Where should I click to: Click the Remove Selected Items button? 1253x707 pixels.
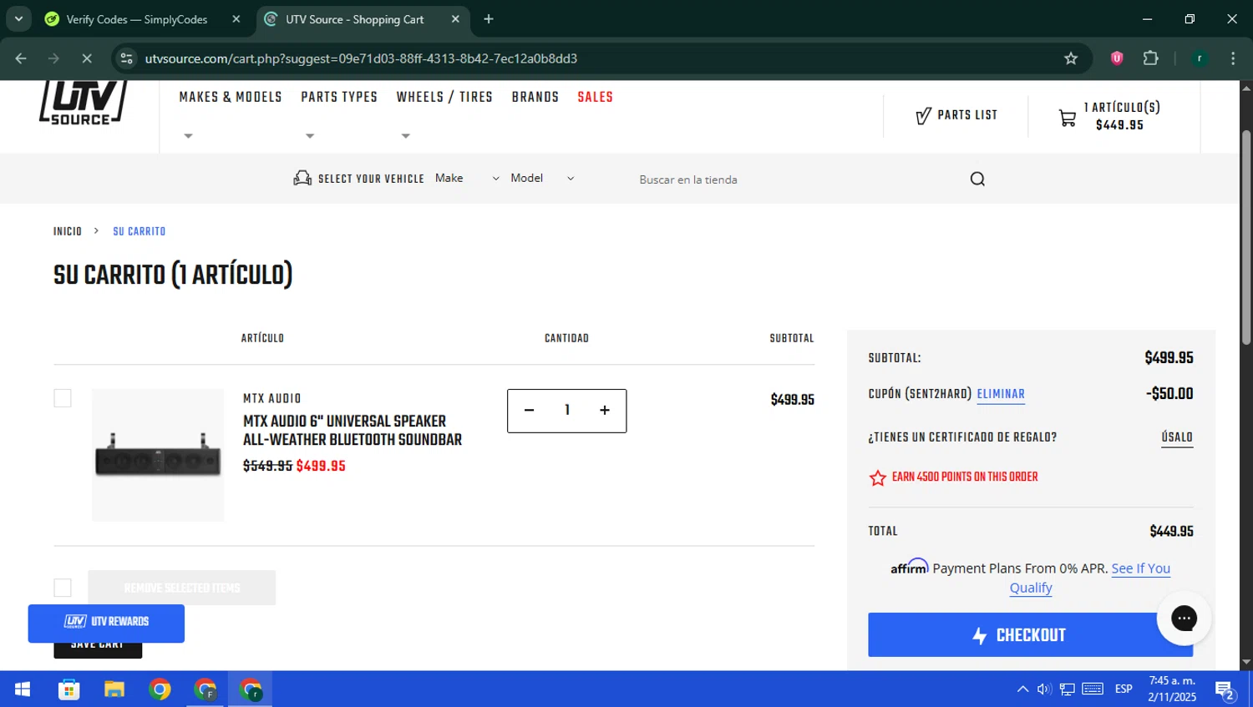click(182, 588)
